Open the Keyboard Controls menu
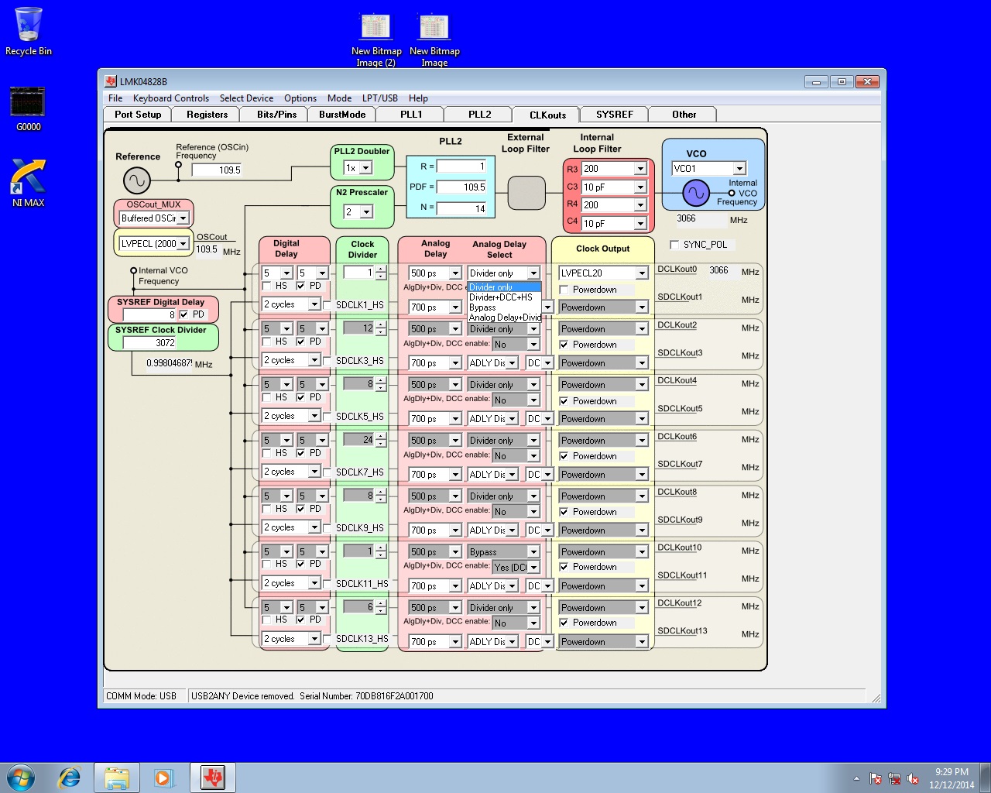Screen dimensions: 991x793 (x=171, y=98)
